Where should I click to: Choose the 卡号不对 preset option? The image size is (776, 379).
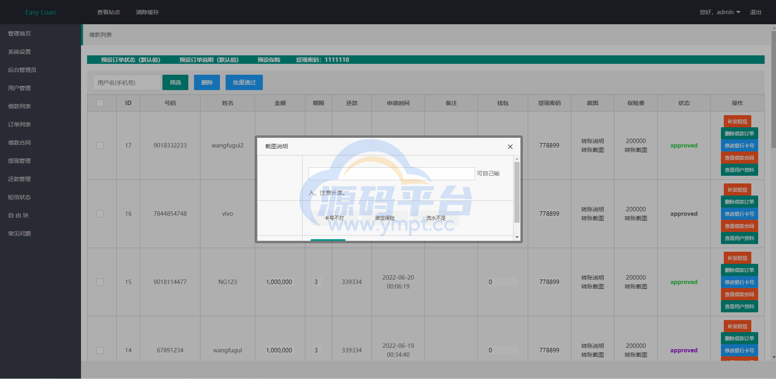coord(334,218)
